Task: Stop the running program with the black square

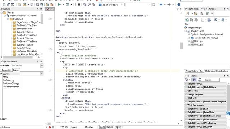Action: [x=79, y=5]
